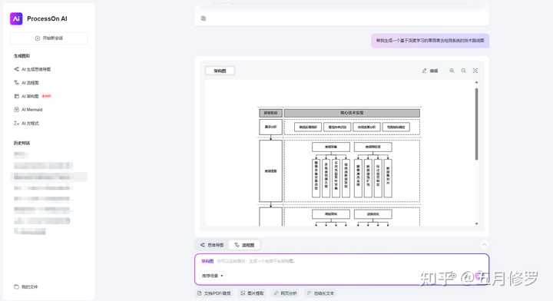Image resolution: width=553 pixels, height=301 pixels.
Task: Open AI 方程式 equation tool
Action: [x=26, y=124]
